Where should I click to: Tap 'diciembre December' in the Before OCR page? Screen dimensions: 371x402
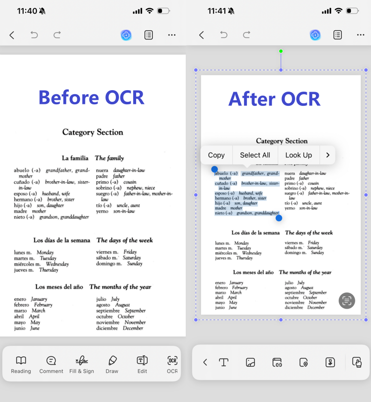(x=119, y=328)
